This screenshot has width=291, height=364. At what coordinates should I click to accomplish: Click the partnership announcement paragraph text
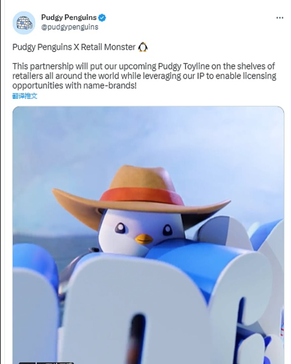pyautogui.click(x=144, y=76)
